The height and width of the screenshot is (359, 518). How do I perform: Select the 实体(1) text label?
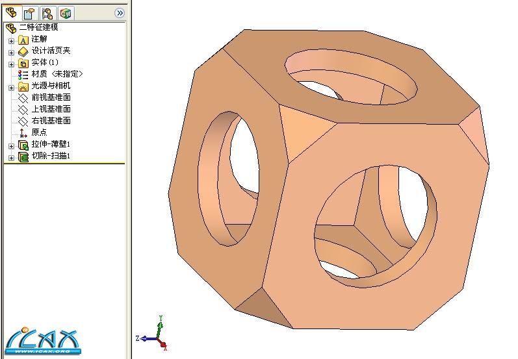tap(45, 62)
